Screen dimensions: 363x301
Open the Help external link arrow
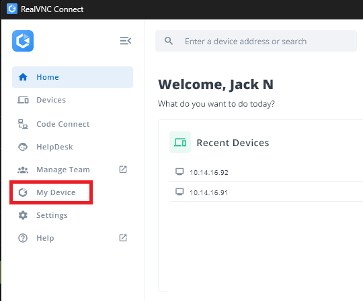tap(123, 238)
